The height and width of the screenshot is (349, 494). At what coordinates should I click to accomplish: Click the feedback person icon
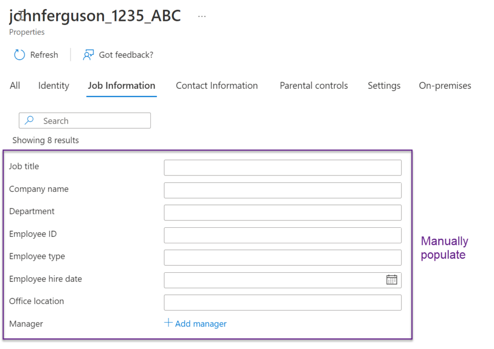pos(88,55)
